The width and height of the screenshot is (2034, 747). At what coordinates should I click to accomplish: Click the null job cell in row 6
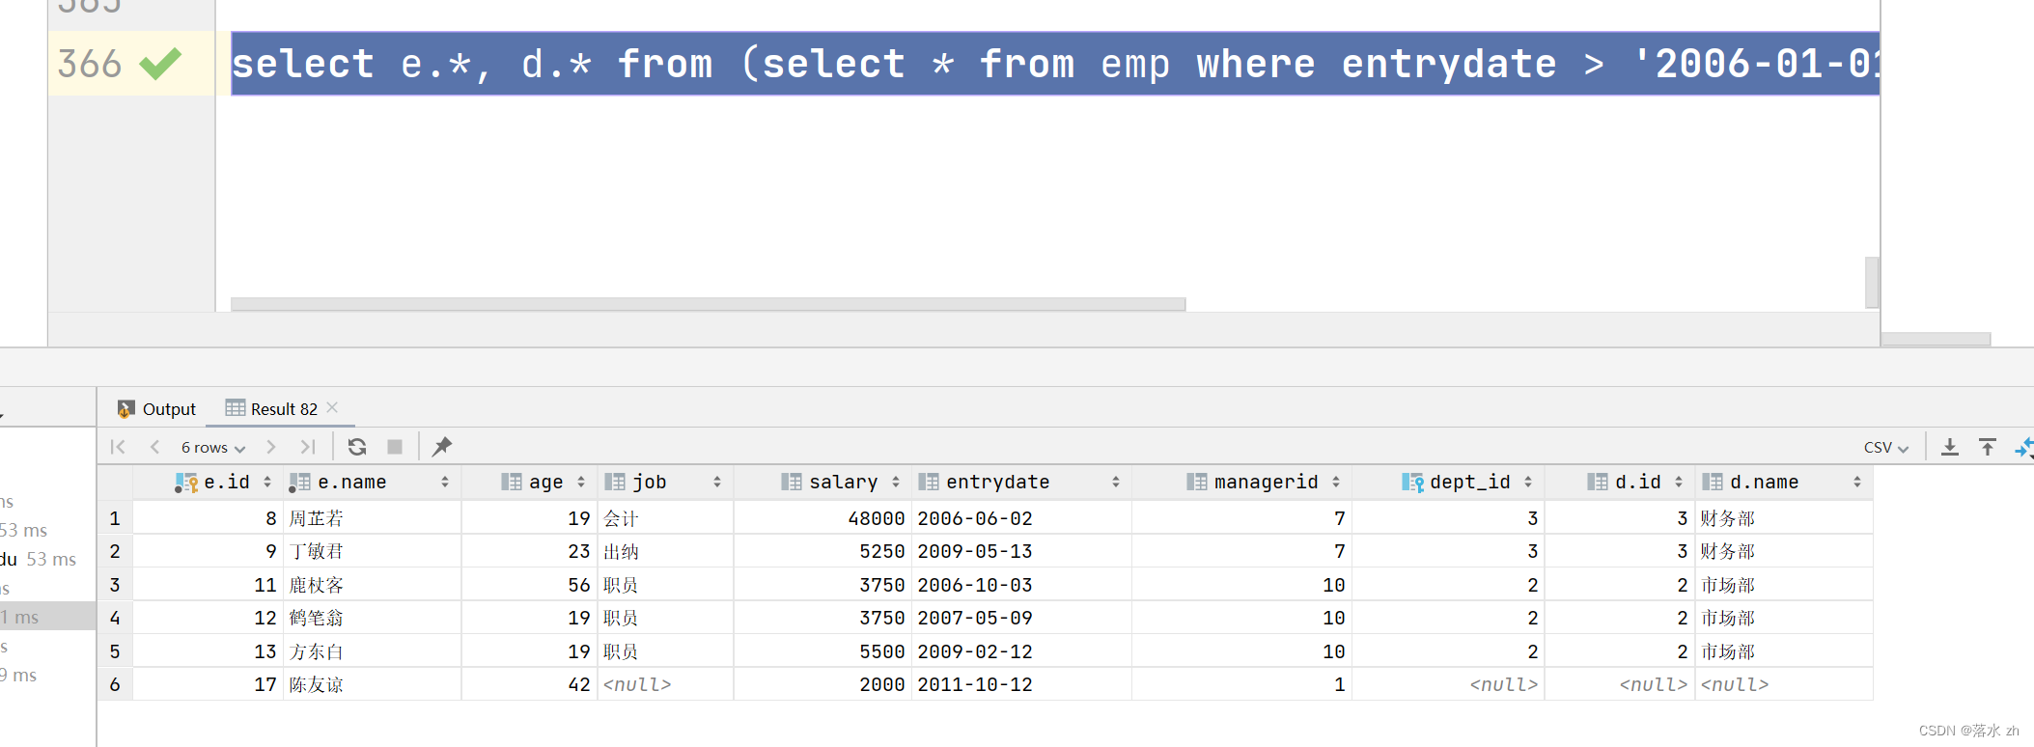click(x=665, y=684)
